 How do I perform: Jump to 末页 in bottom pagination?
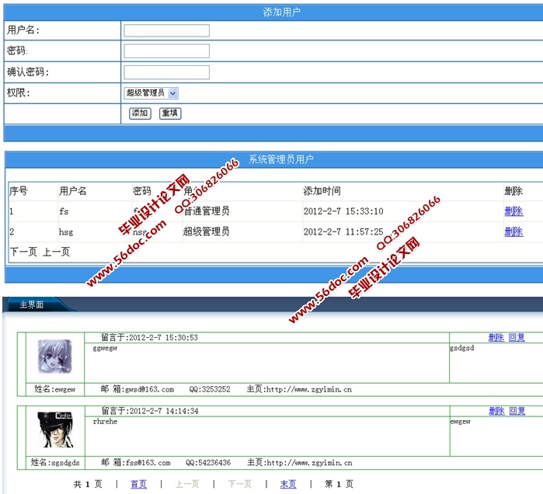pyautogui.click(x=288, y=484)
